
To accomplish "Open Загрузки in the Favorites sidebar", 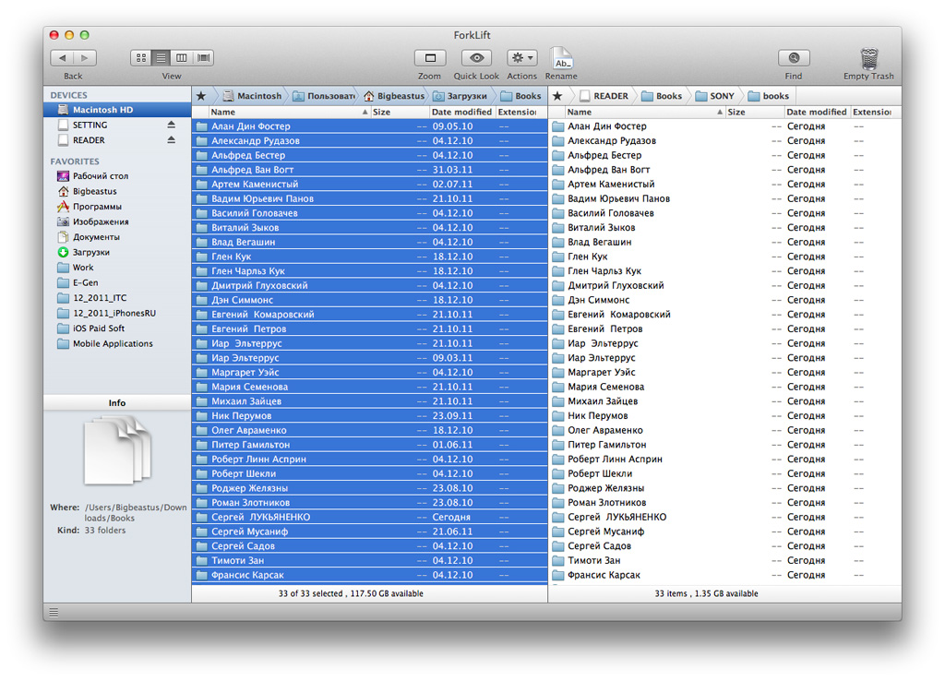I will click(90, 252).
